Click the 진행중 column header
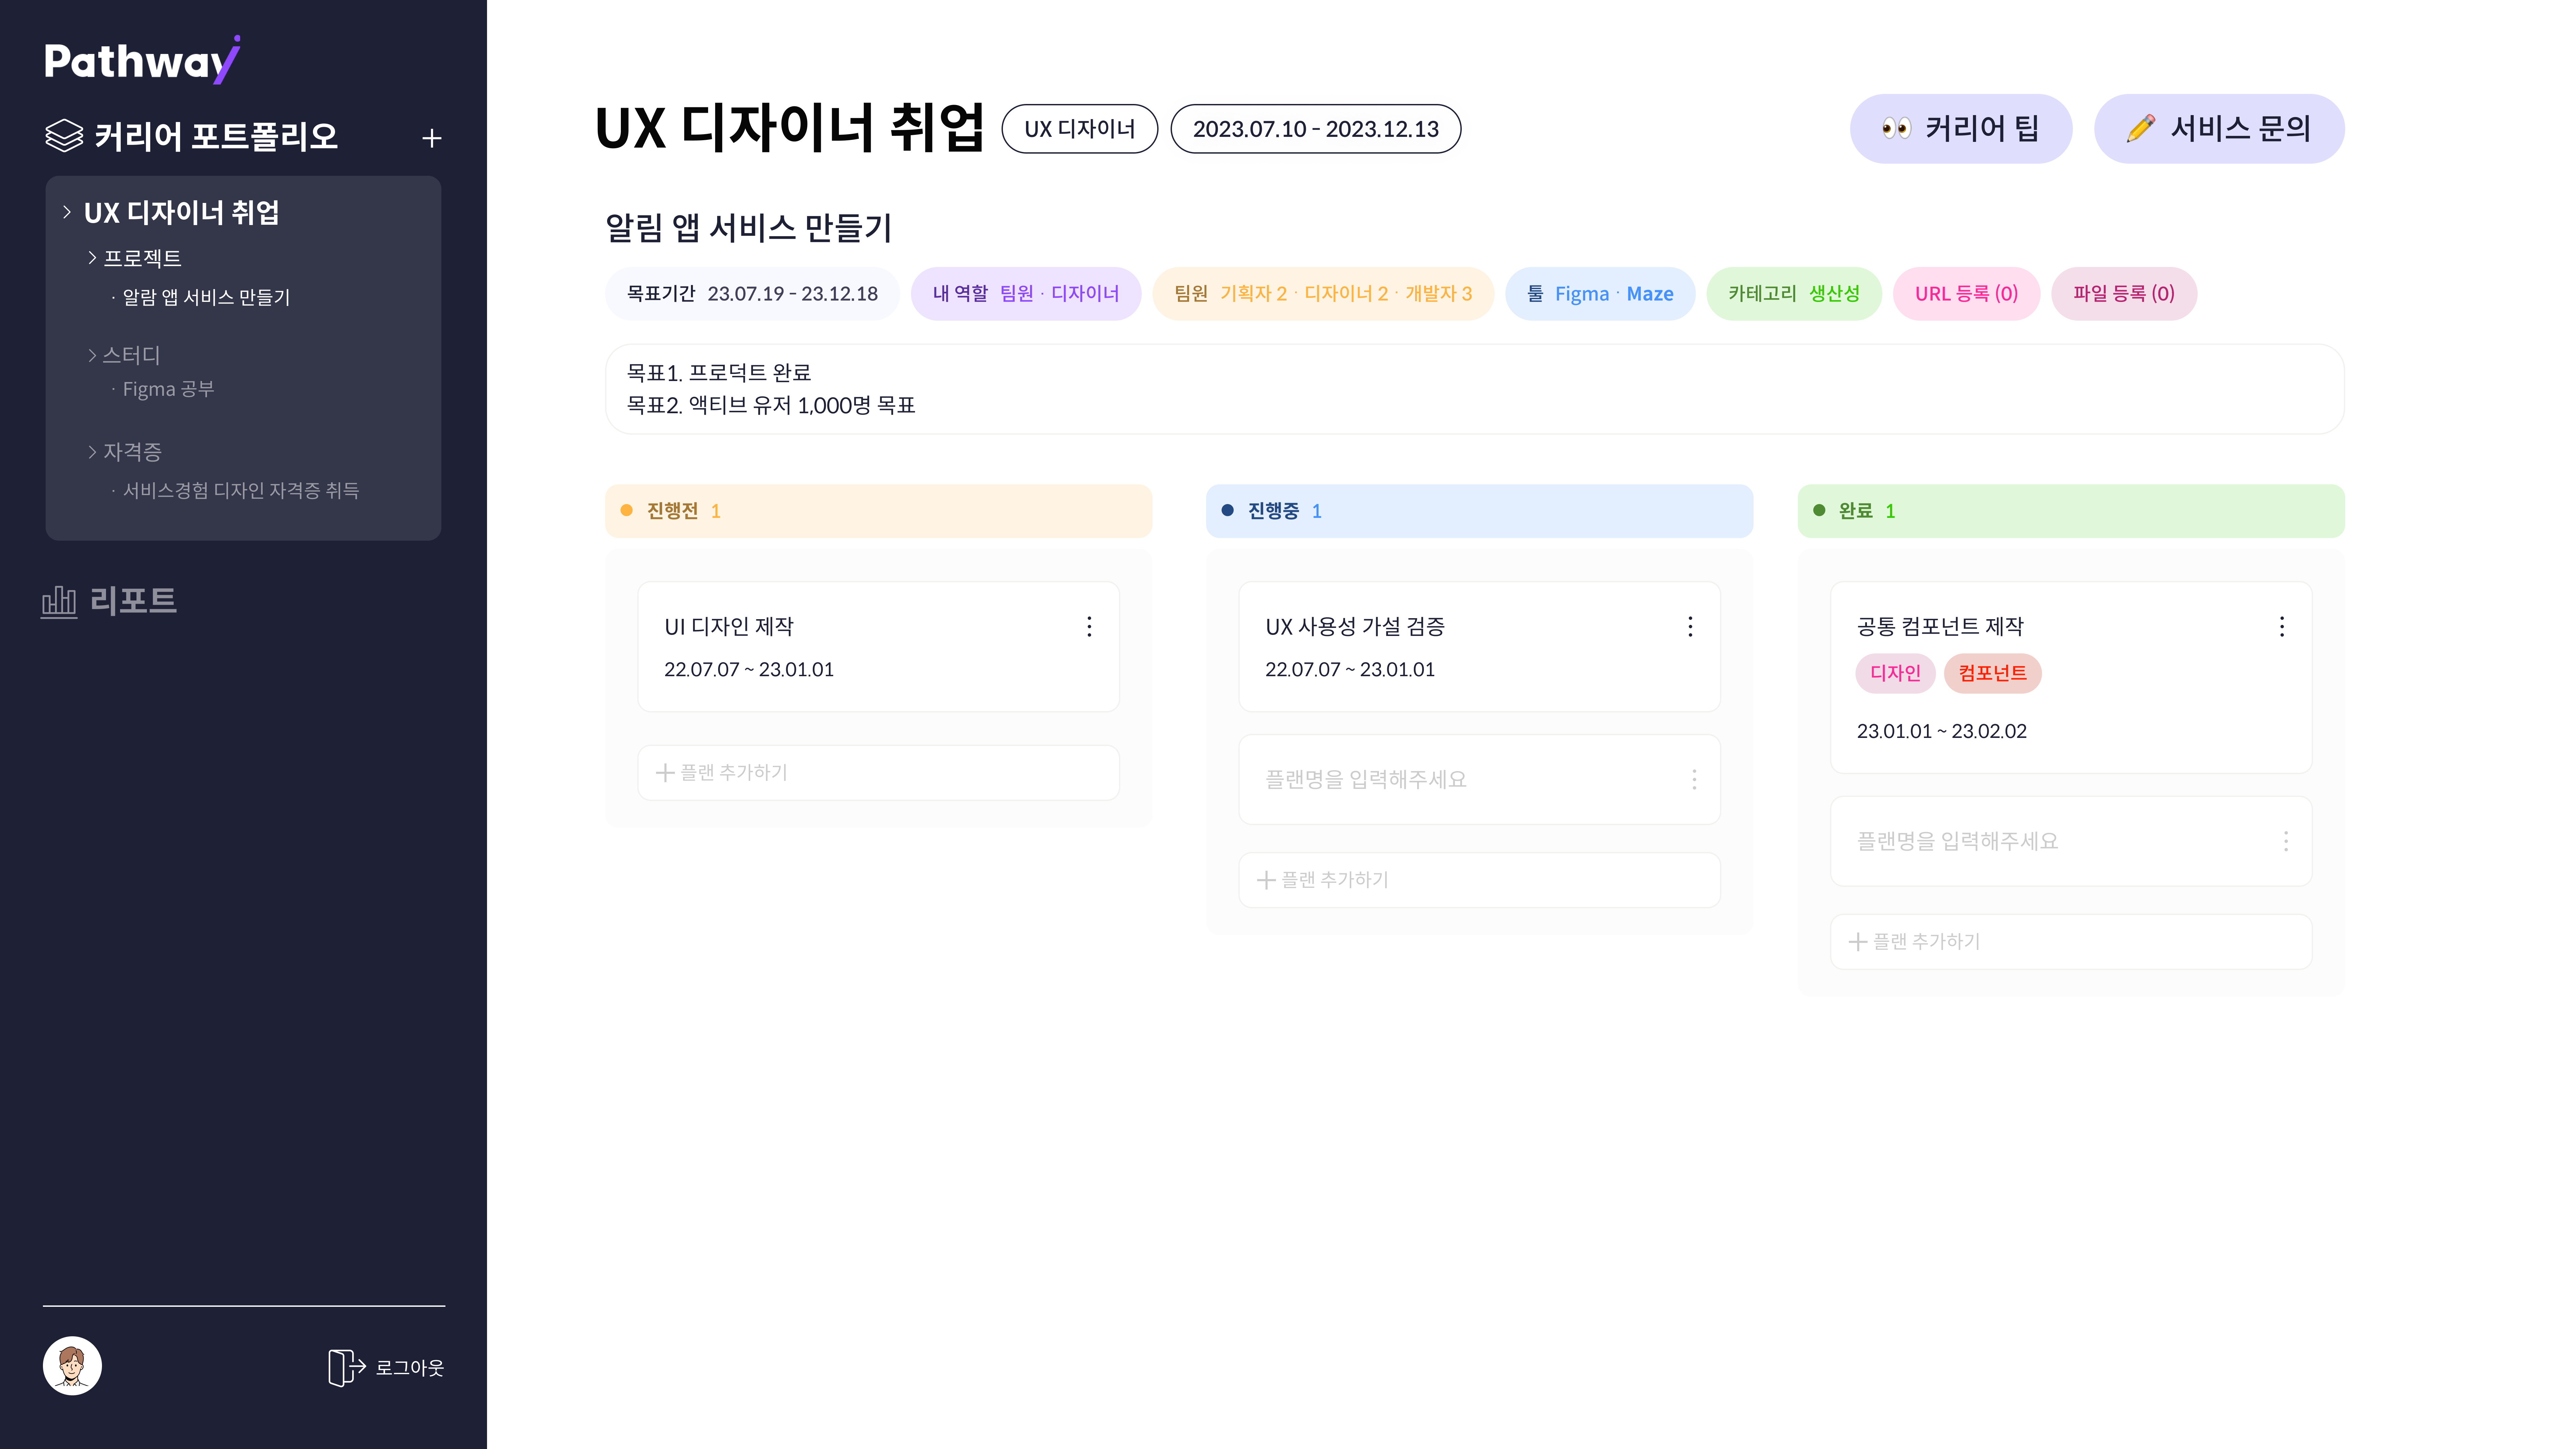Image resolution: width=2576 pixels, height=1449 pixels. [1479, 511]
